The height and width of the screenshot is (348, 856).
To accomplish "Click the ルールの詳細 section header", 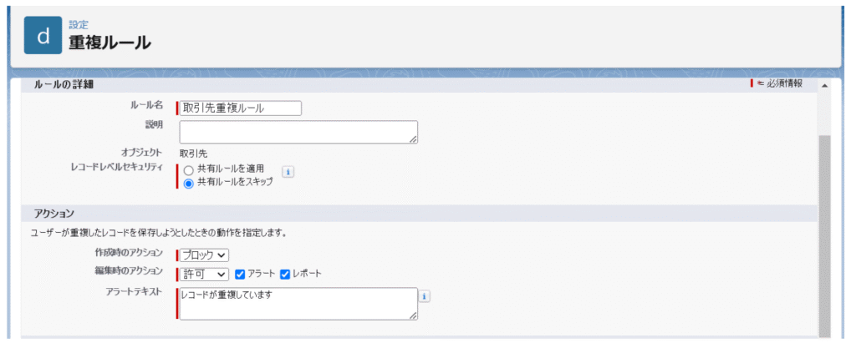I will click(64, 84).
